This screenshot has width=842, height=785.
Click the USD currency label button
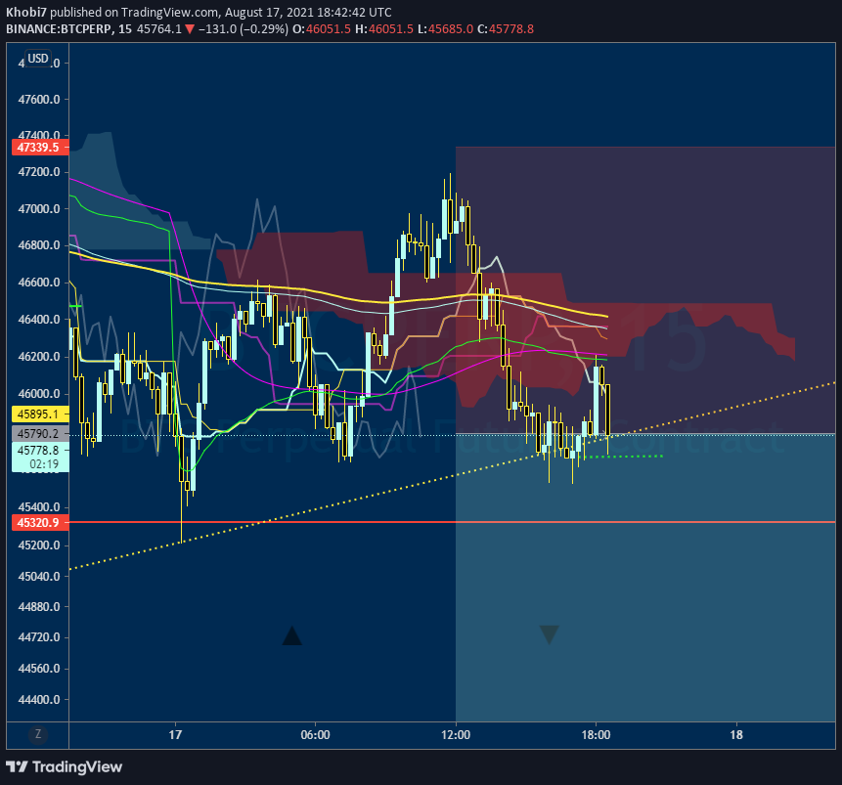[x=38, y=58]
